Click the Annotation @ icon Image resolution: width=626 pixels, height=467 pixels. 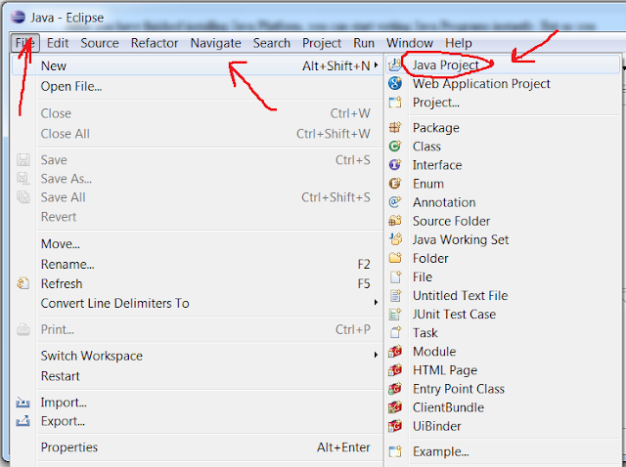[x=395, y=202]
